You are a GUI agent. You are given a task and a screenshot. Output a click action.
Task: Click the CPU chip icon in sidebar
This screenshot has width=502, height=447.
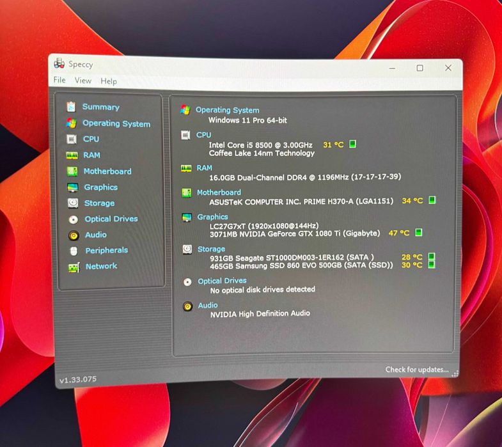click(x=72, y=139)
